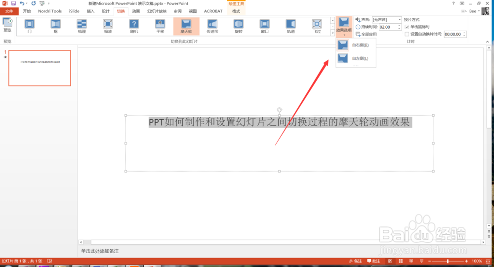Open the Help question mark icon
Viewport: 494px width, 267px height.
453,3
